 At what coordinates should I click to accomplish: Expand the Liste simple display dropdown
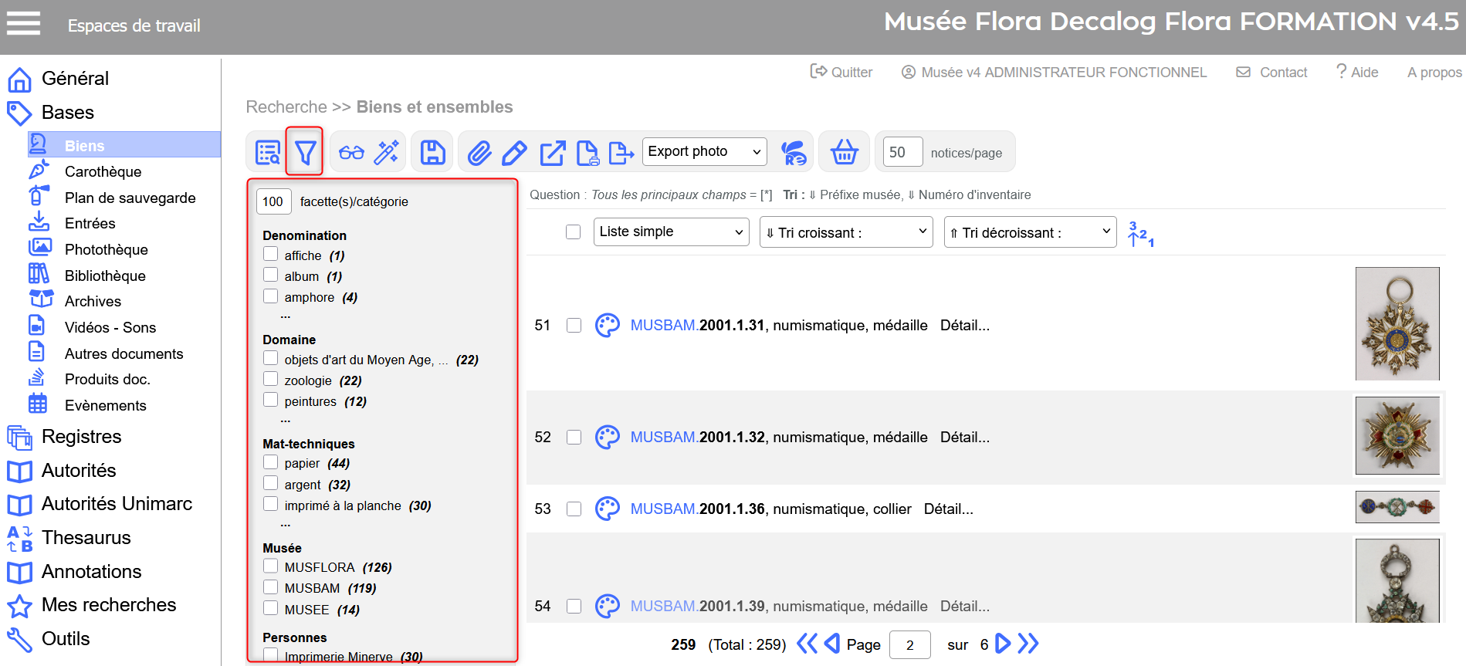coord(671,232)
